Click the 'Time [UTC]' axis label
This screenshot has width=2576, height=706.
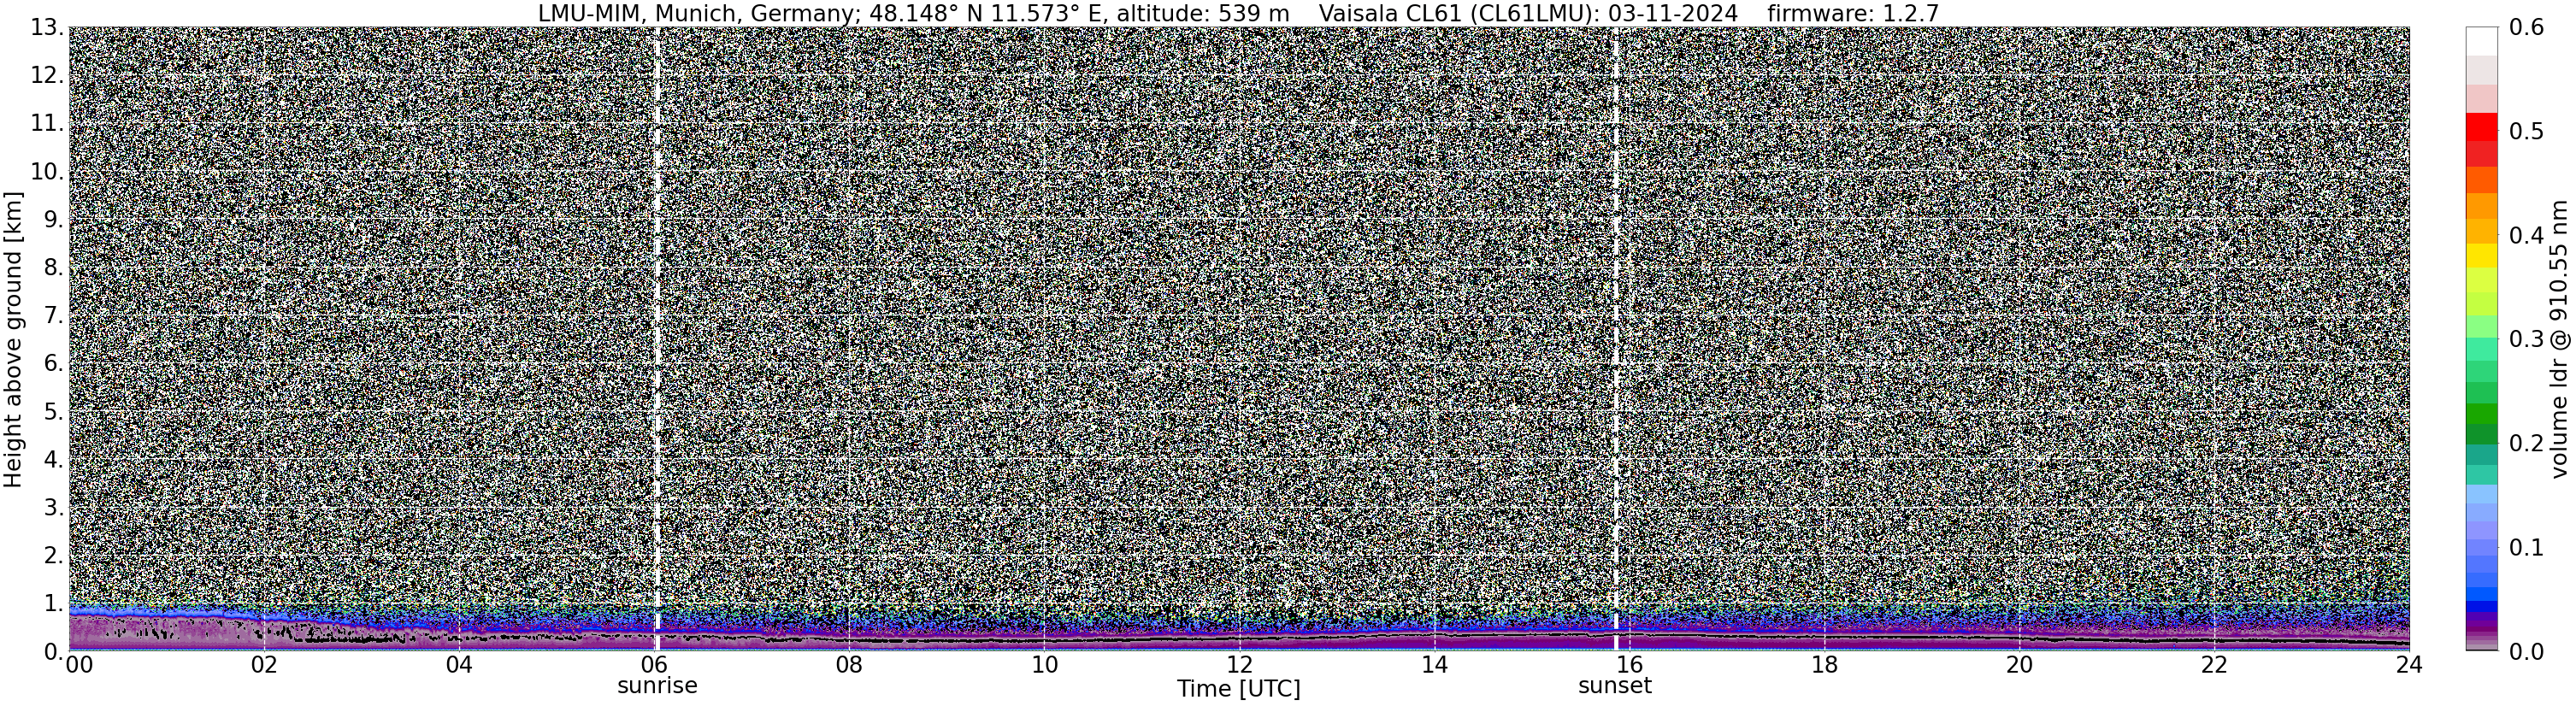[x=1238, y=688]
